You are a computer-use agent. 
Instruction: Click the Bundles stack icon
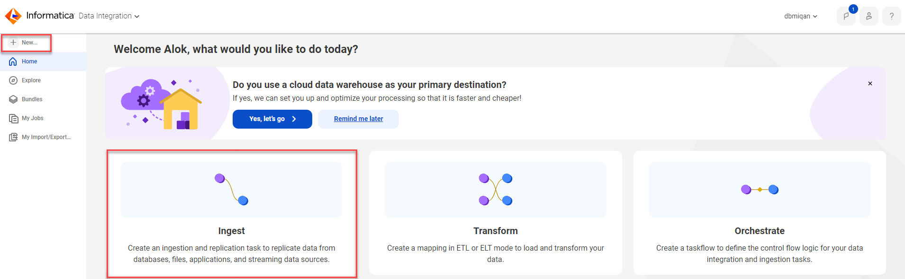click(13, 99)
